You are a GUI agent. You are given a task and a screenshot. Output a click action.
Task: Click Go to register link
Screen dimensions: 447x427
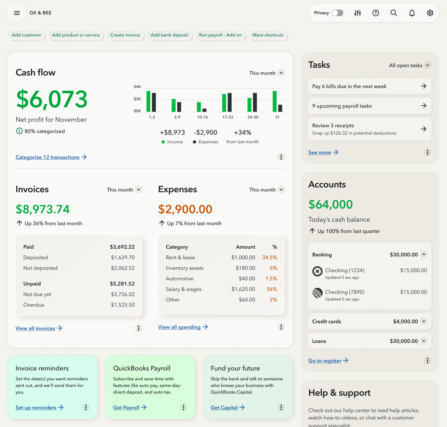(x=328, y=361)
